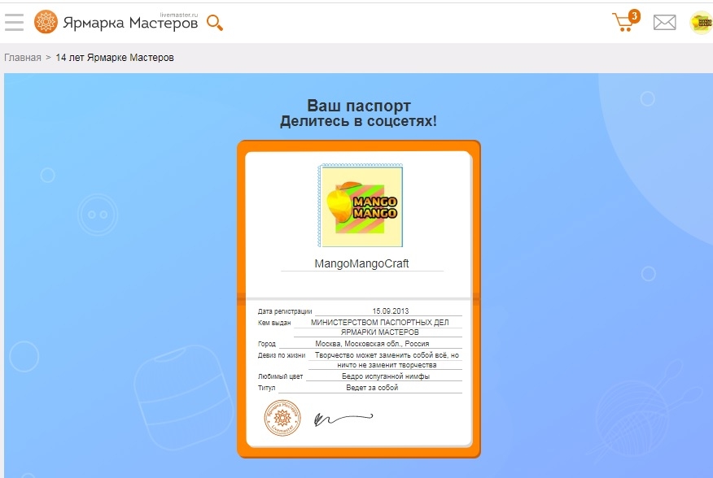
Task: Go to Главная in breadcrumbs
Action: coord(22,58)
